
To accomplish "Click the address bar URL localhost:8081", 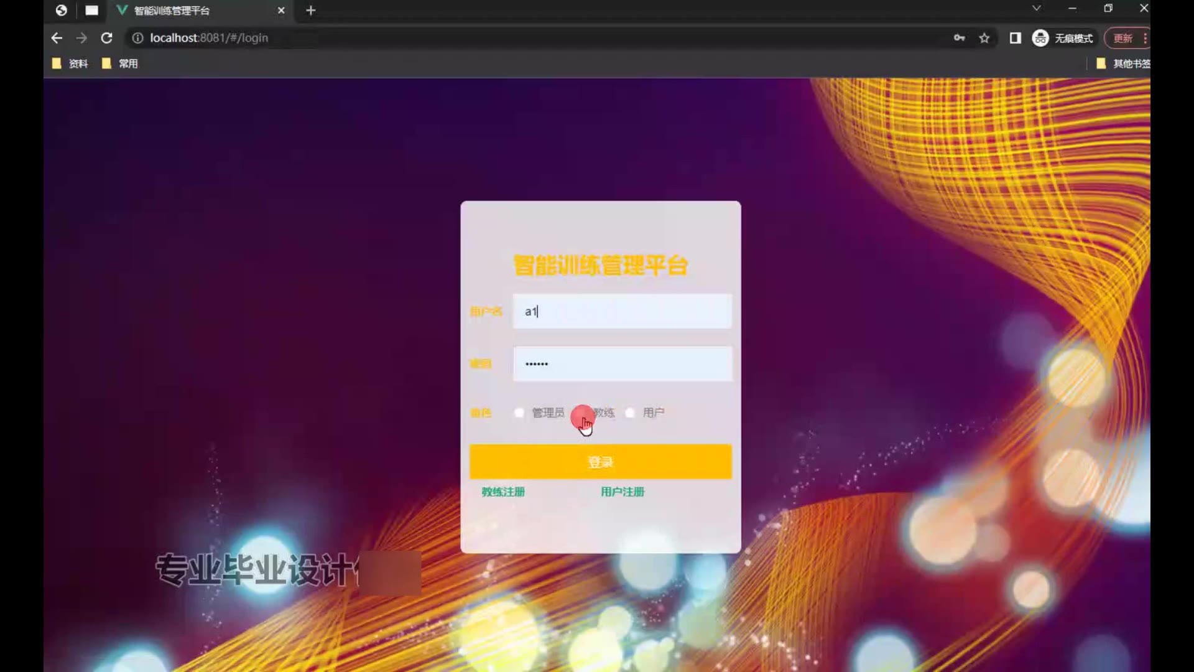I will pos(209,38).
